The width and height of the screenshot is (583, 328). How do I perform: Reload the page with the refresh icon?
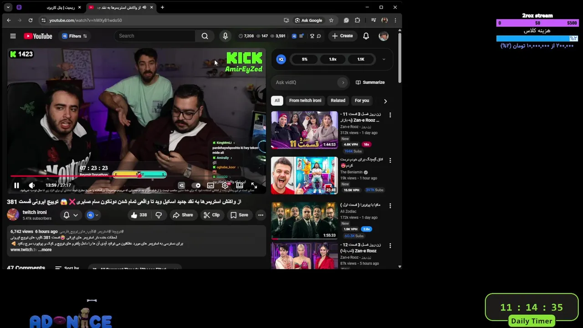point(31,20)
